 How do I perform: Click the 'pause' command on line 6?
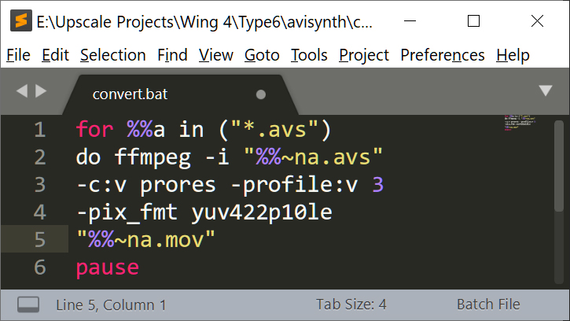point(108,268)
